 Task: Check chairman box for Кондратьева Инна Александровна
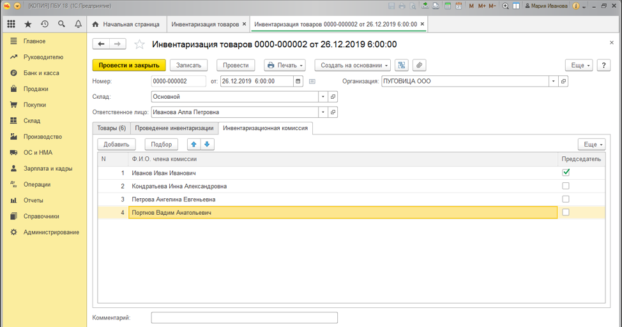(566, 186)
